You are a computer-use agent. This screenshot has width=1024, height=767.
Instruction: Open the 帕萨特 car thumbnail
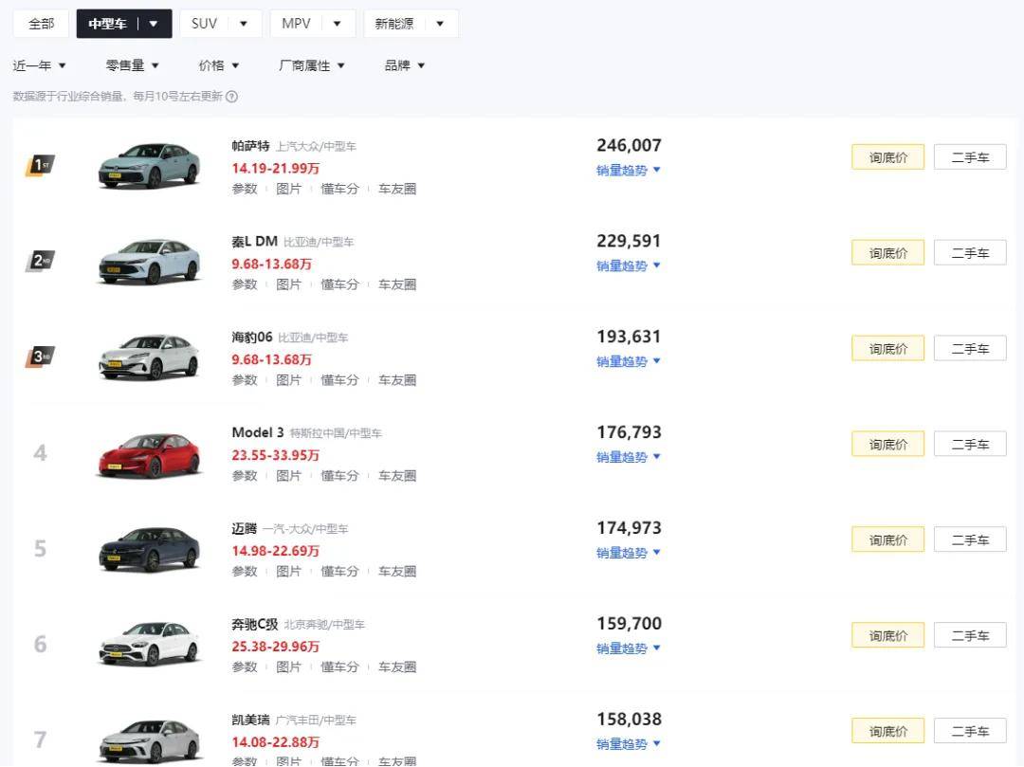coord(149,166)
